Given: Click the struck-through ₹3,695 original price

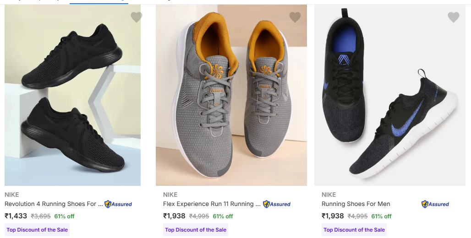Looking at the screenshot, I should tap(41, 216).
